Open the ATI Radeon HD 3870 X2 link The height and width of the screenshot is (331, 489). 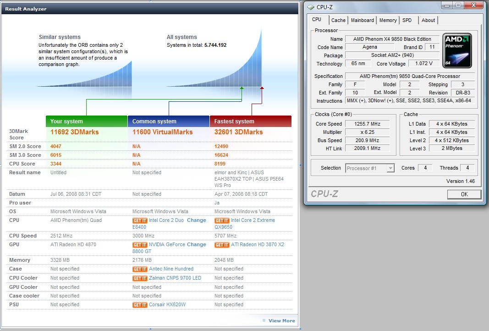[x=258, y=245]
